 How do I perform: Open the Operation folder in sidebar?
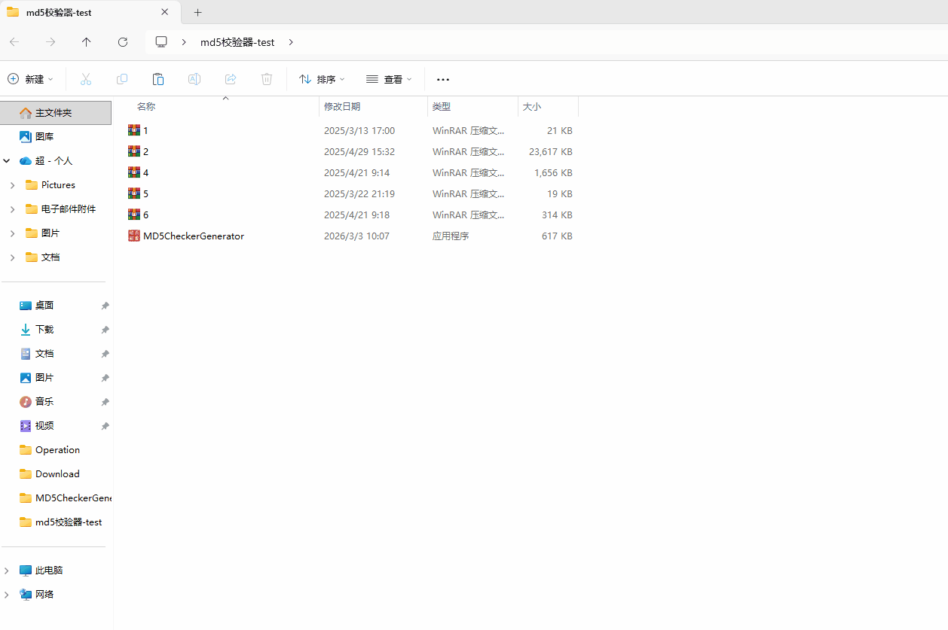pyautogui.click(x=57, y=450)
